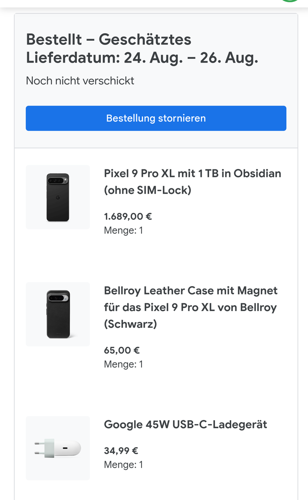Image resolution: width=308 pixels, height=500 pixels.
Task: Click the G logo on the Pixel phone
Action: point(58,198)
